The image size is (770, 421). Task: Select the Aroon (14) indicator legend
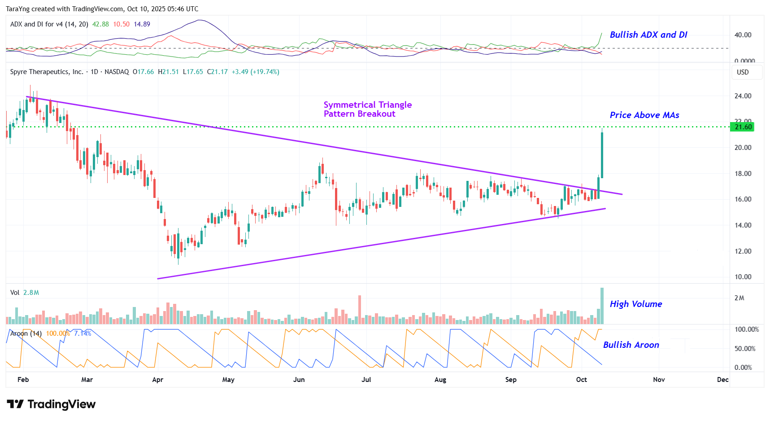(26, 333)
